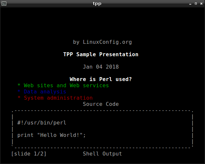Select the 'TPP Sample Presentation' title
The image size is (205, 164).
(101, 55)
